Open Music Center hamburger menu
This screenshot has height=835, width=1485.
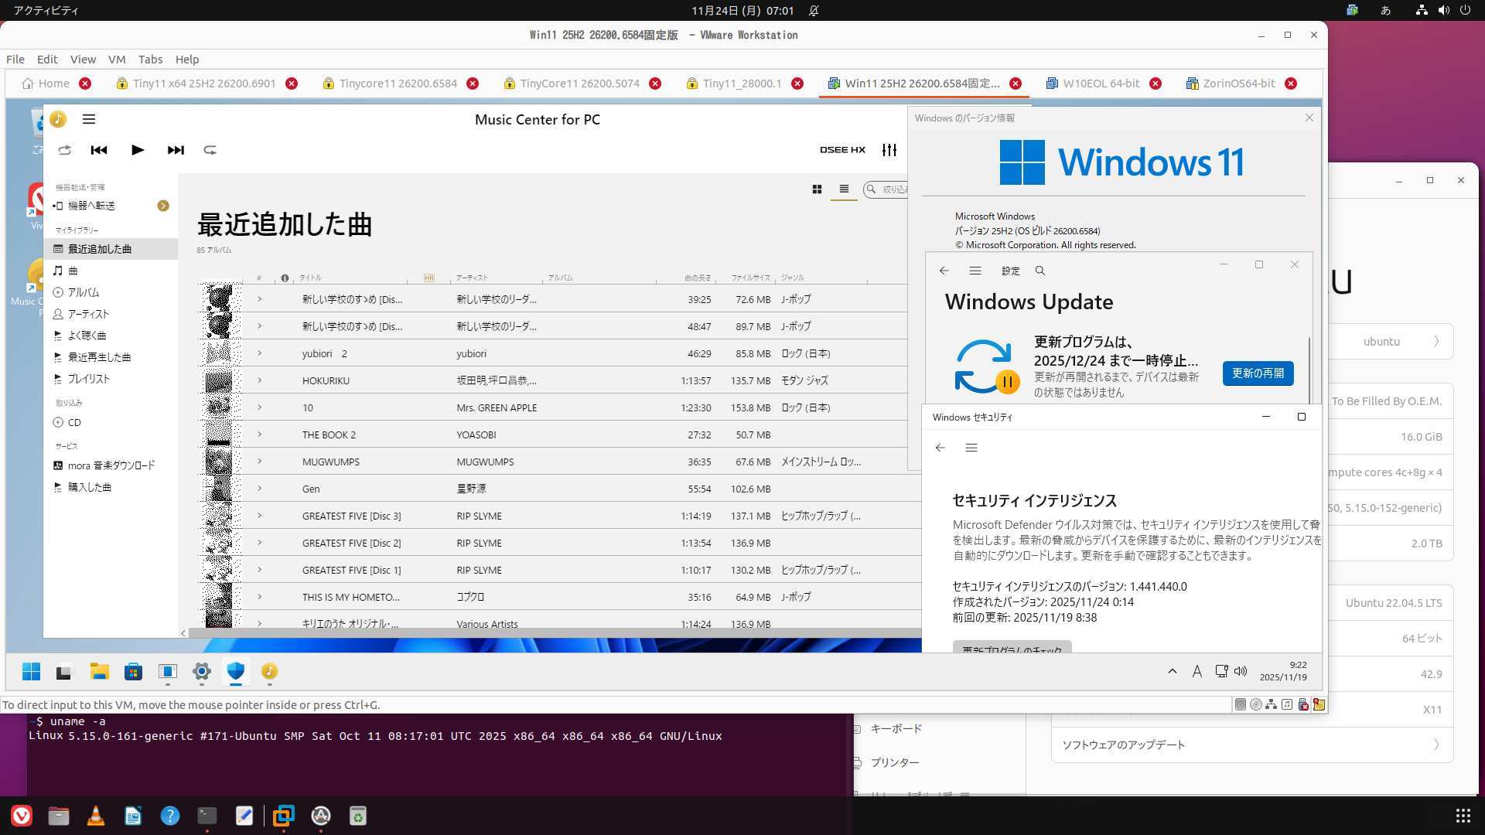tap(89, 119)
